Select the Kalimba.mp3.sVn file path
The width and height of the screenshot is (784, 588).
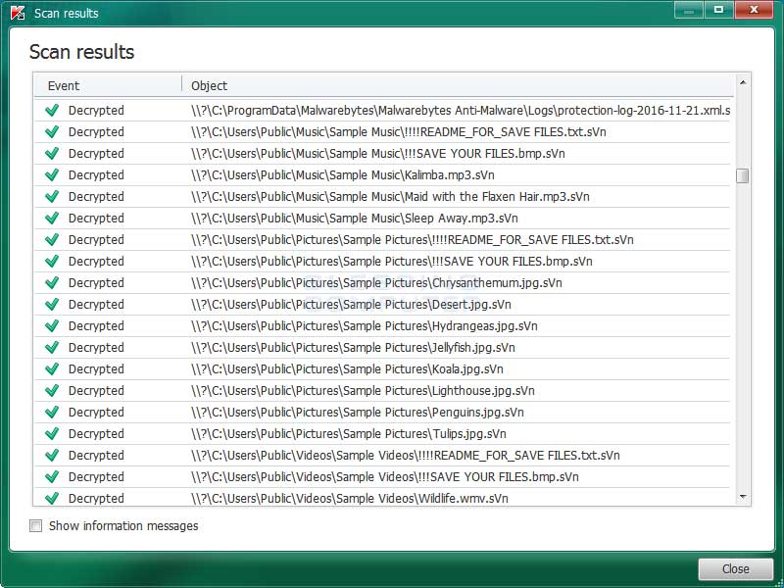[343, 175]
